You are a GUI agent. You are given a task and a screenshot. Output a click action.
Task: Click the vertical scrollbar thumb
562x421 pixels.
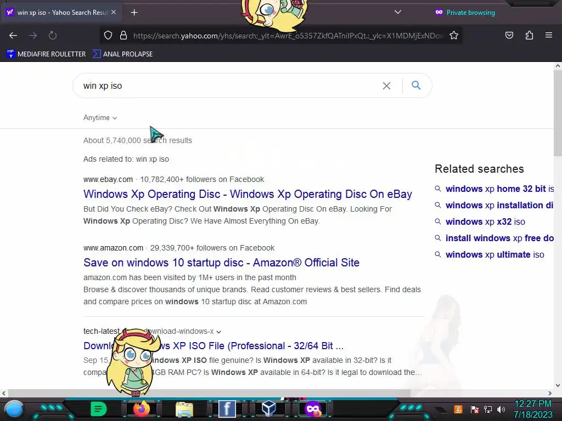pos(558,113)
